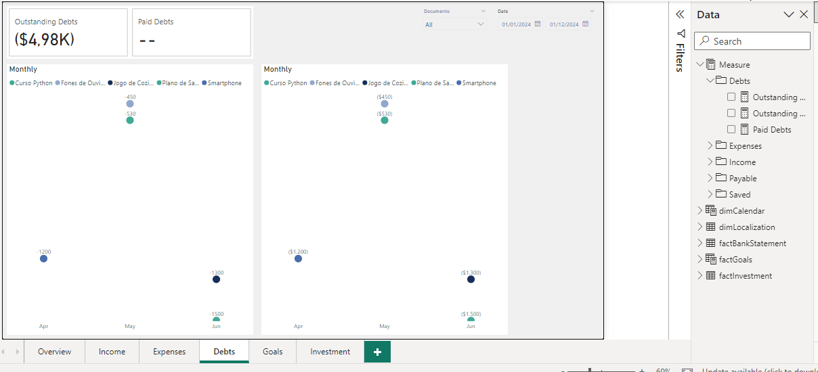This screenshot has height=372, width=818.
Task: Switch to the Goals page tab
Action: (x=273, y=352)
